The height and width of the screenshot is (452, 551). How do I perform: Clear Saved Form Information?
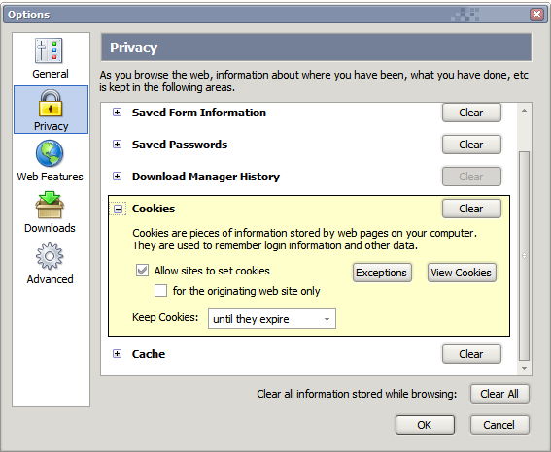tap(471, 113)
